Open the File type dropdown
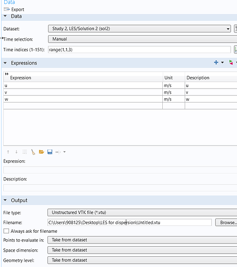 tap(143, 213)
